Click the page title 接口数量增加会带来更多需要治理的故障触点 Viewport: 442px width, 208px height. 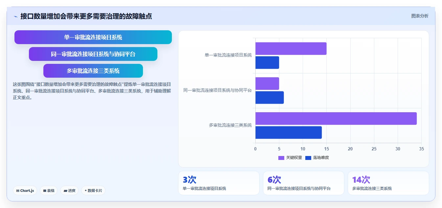[86, 16]
